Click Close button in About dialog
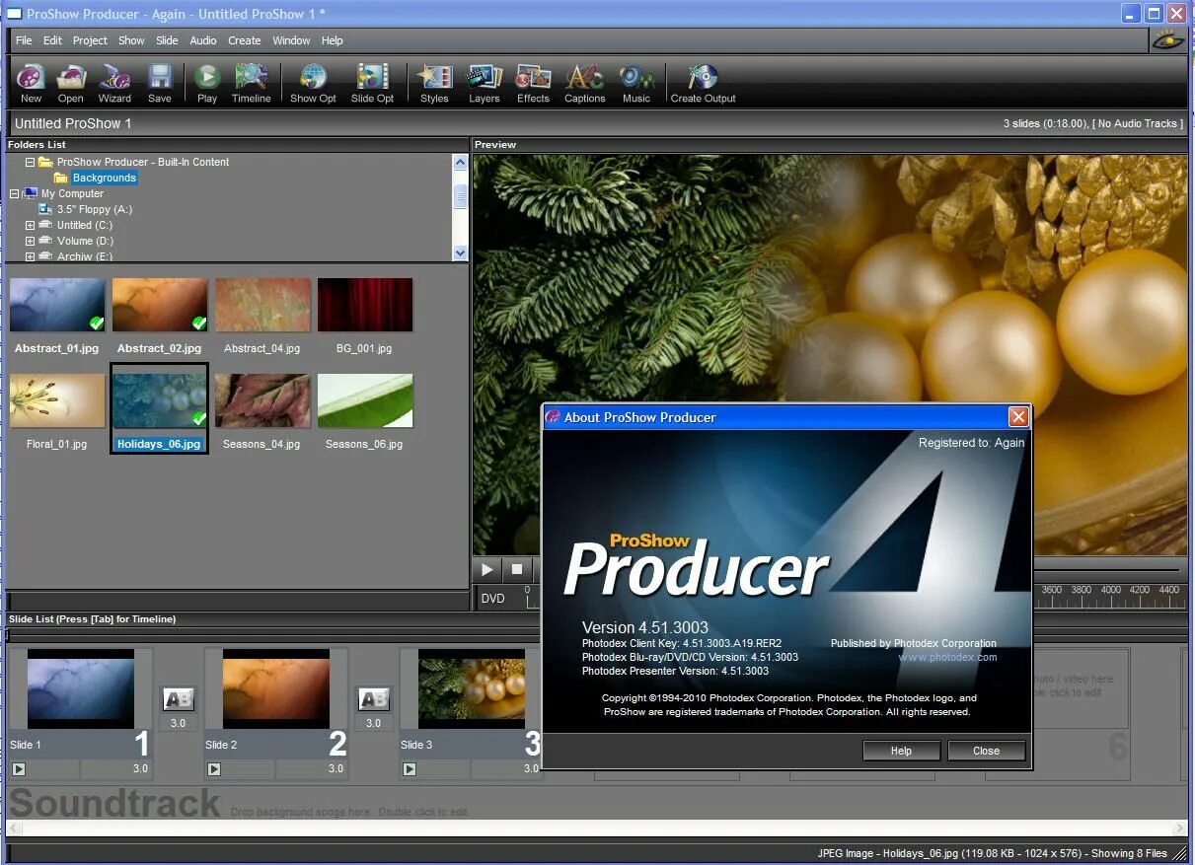Image resolution: width=1195 pixels, height=865 pixels. 986,751
